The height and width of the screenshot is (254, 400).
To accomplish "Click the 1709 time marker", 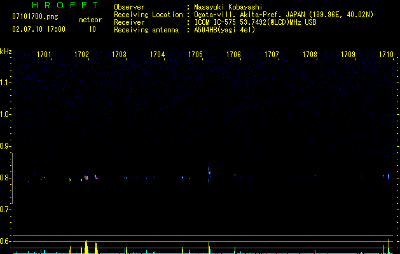I will [x=348, y=55].
